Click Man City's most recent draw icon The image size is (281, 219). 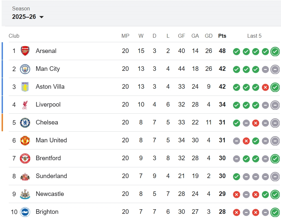275,69
